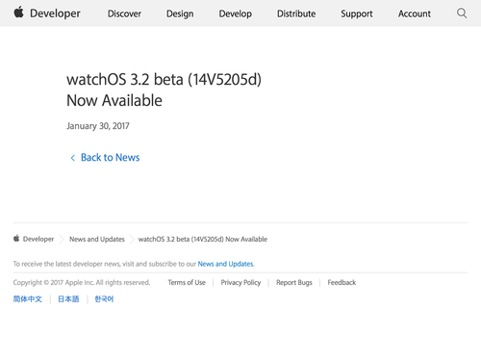The image size is (481, 361).
Task: Click Developer in the footer breadcrumb
Action: coord(38,239)
